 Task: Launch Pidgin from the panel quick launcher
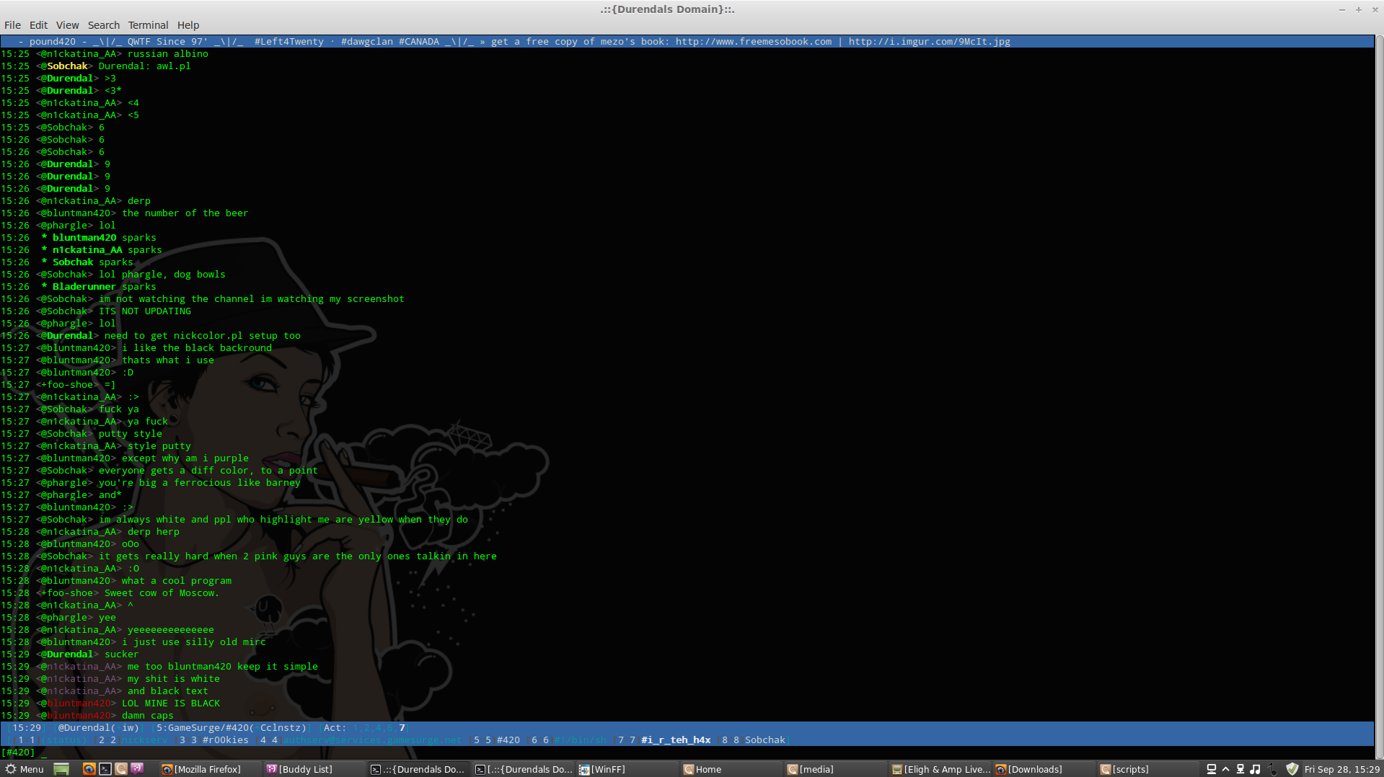[137, 769]
